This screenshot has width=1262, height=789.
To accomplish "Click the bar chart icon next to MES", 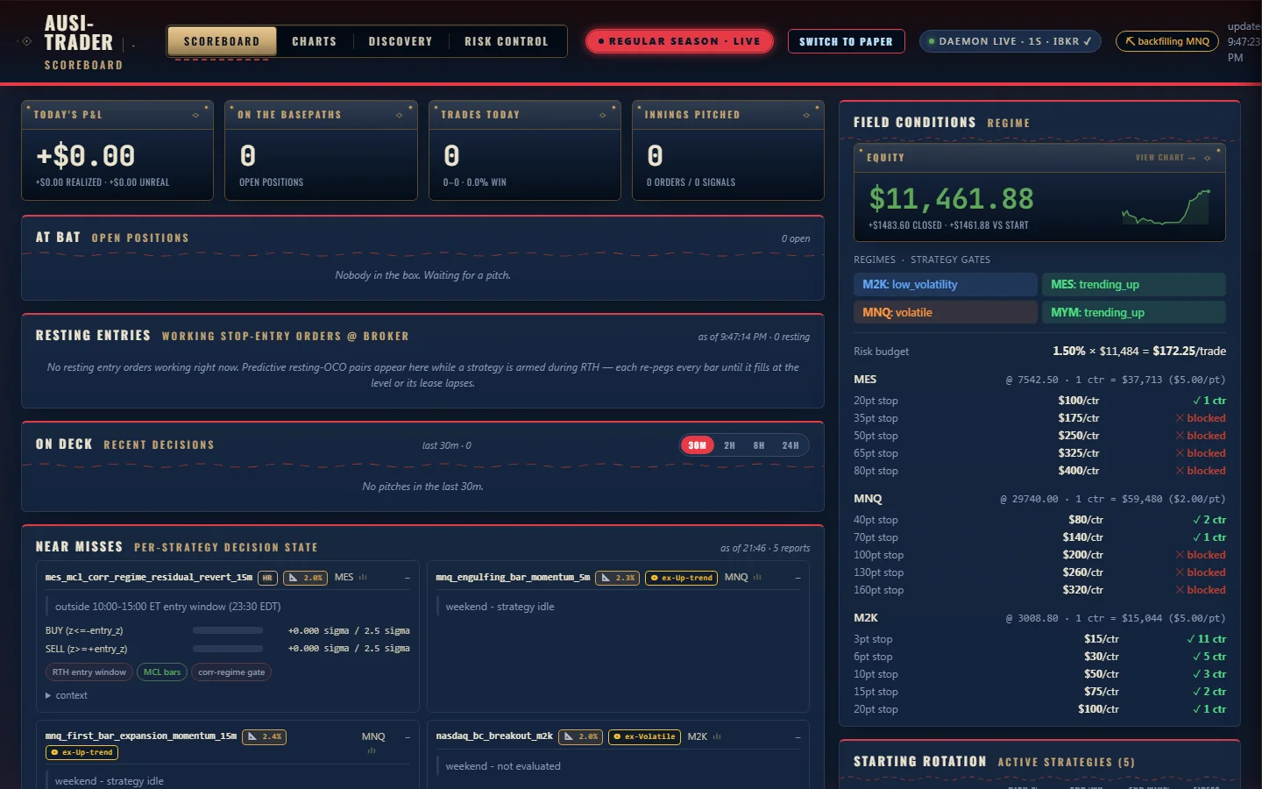I will click(x=363, y=577).
